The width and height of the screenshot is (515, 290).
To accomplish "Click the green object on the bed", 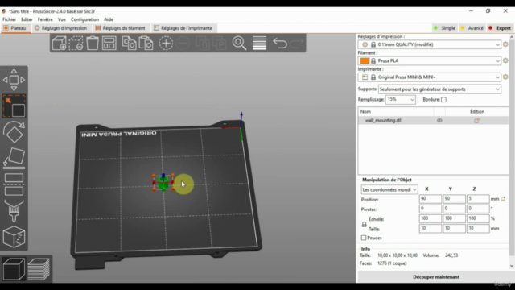I will [x=163, y=183].
